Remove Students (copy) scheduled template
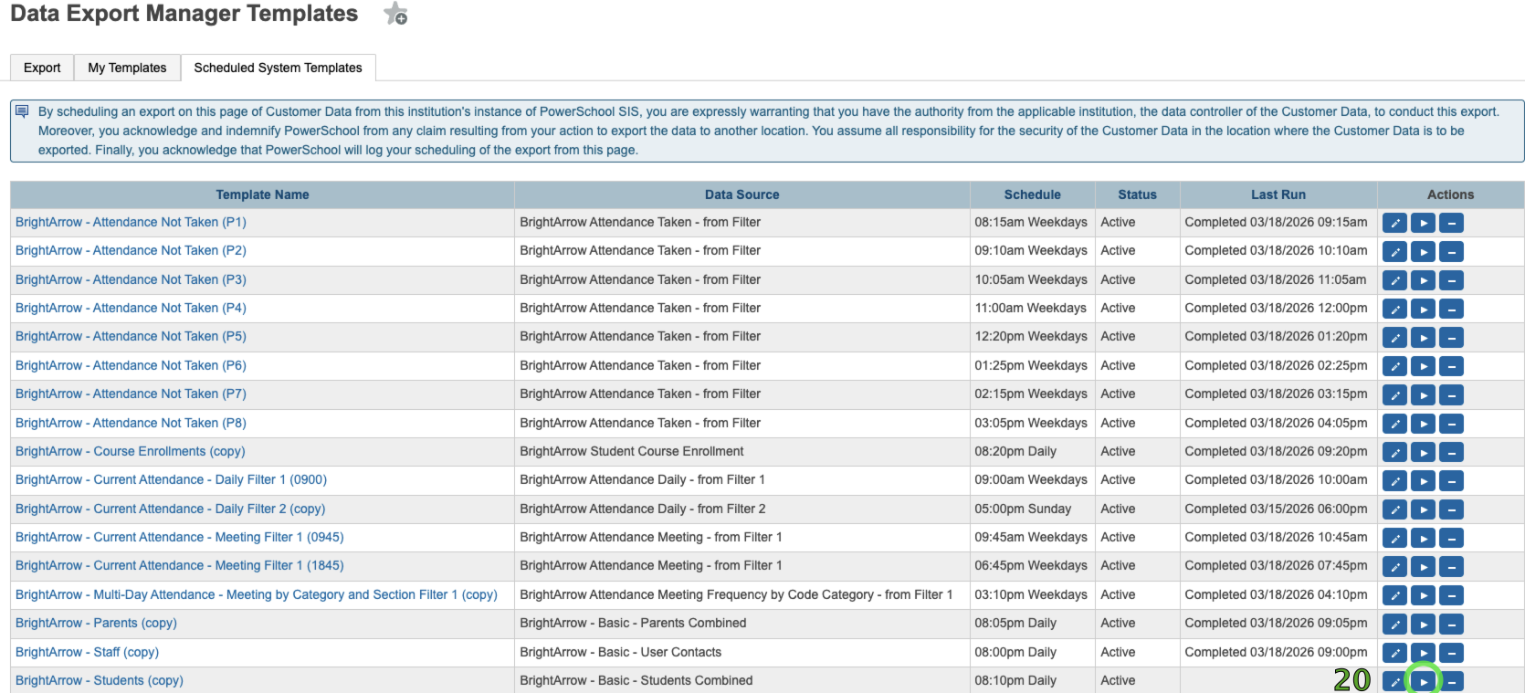 tap(1451, 681)
